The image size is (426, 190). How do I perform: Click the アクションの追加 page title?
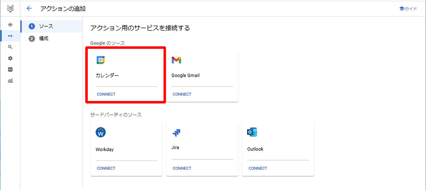click(63, 8)
